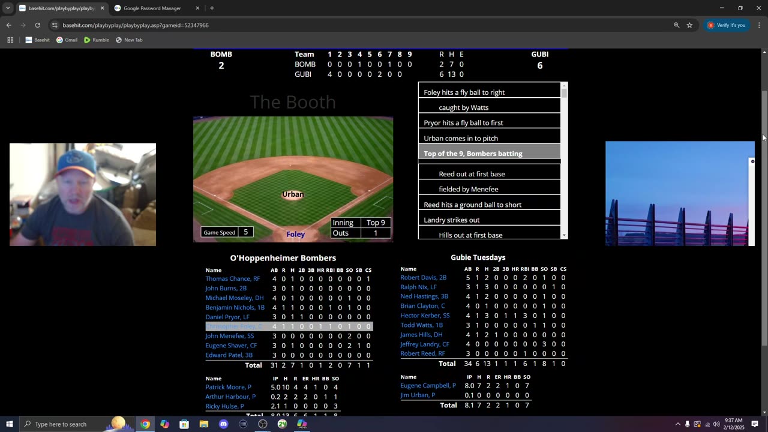This screenshot has height=432, width=768.
Task: Close the basehit.com tab
Action: (x=102, y=8)
